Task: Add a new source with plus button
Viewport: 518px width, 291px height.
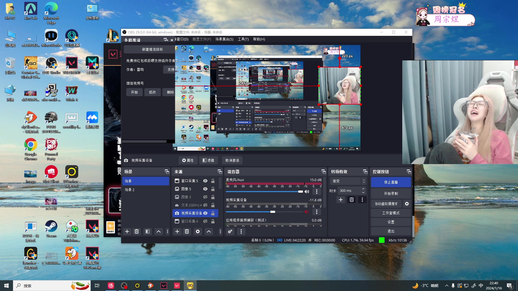Action: pyautogui.click(x=177, y=231)
